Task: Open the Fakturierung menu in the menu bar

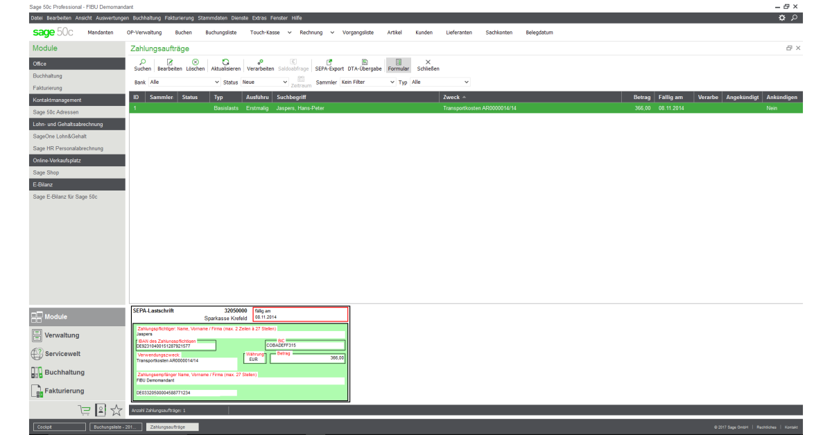Action: tap(180, 17)
